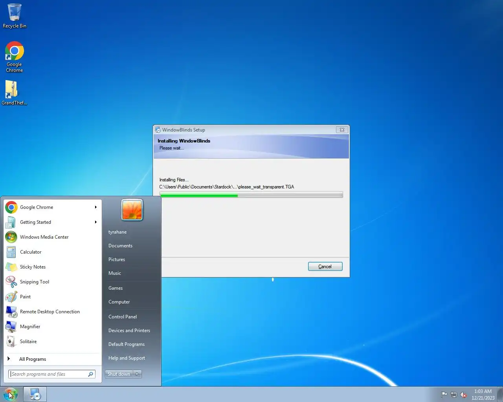Click the Remote Desktop Connection label
Viewport: 503px width, 402px height.
pos(50,312)
